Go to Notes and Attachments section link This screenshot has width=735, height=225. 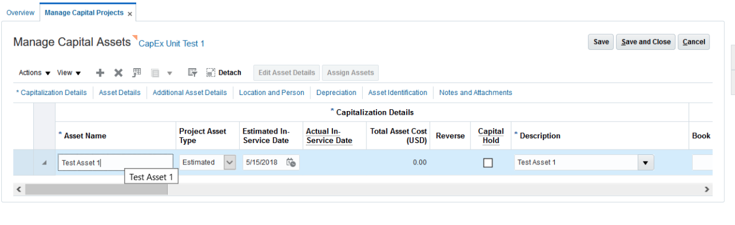[476, 93]
